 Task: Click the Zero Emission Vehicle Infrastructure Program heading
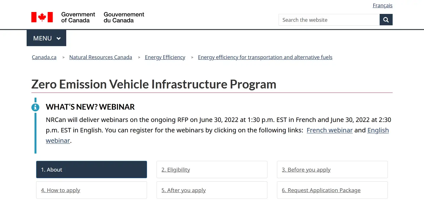point(154,84)
